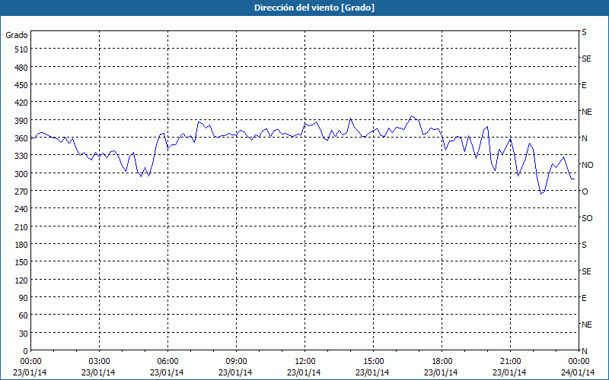Click the 00:00 label above 24/01/14
The width and height of the screenshot is (609, 380).
[579, 362]
